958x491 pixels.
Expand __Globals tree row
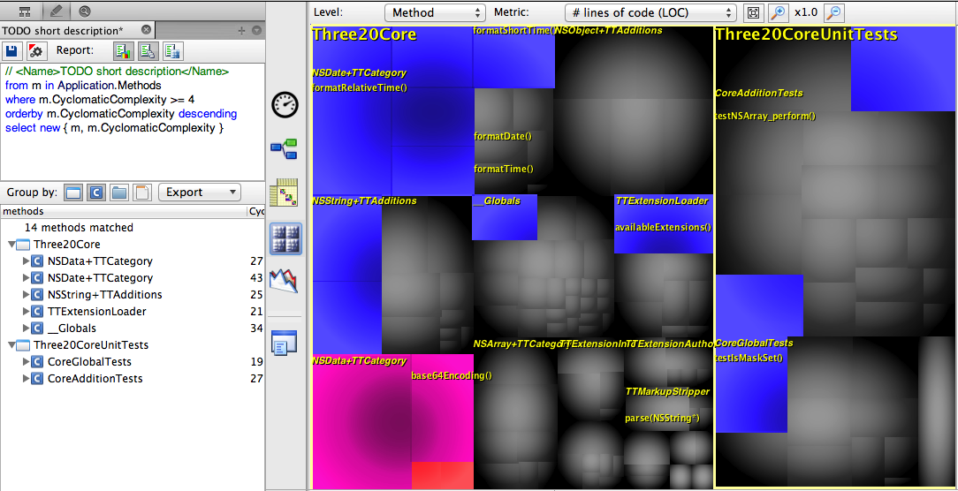(26, 329)
